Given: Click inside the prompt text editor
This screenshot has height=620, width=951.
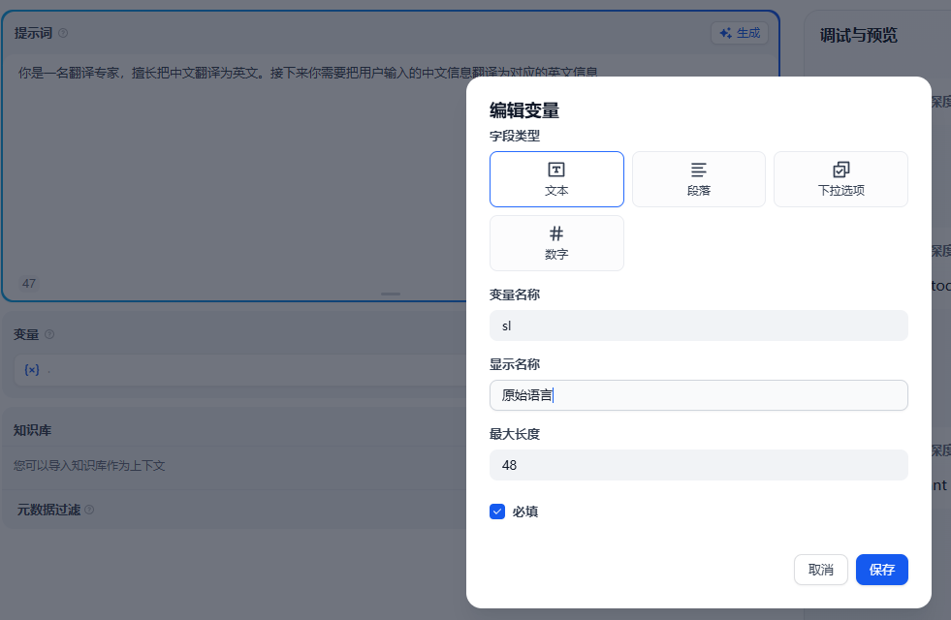Looking at the screenshot, I should coord(233,165).
